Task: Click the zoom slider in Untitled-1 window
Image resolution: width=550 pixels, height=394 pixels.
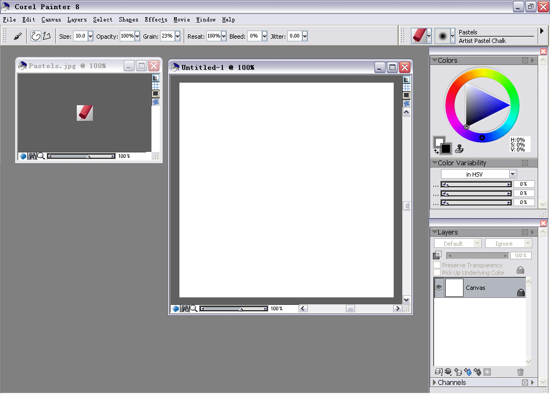Action: tap(234, 309)
